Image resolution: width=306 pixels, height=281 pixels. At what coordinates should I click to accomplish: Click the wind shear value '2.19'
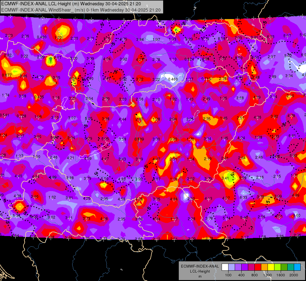coord(208,159)
